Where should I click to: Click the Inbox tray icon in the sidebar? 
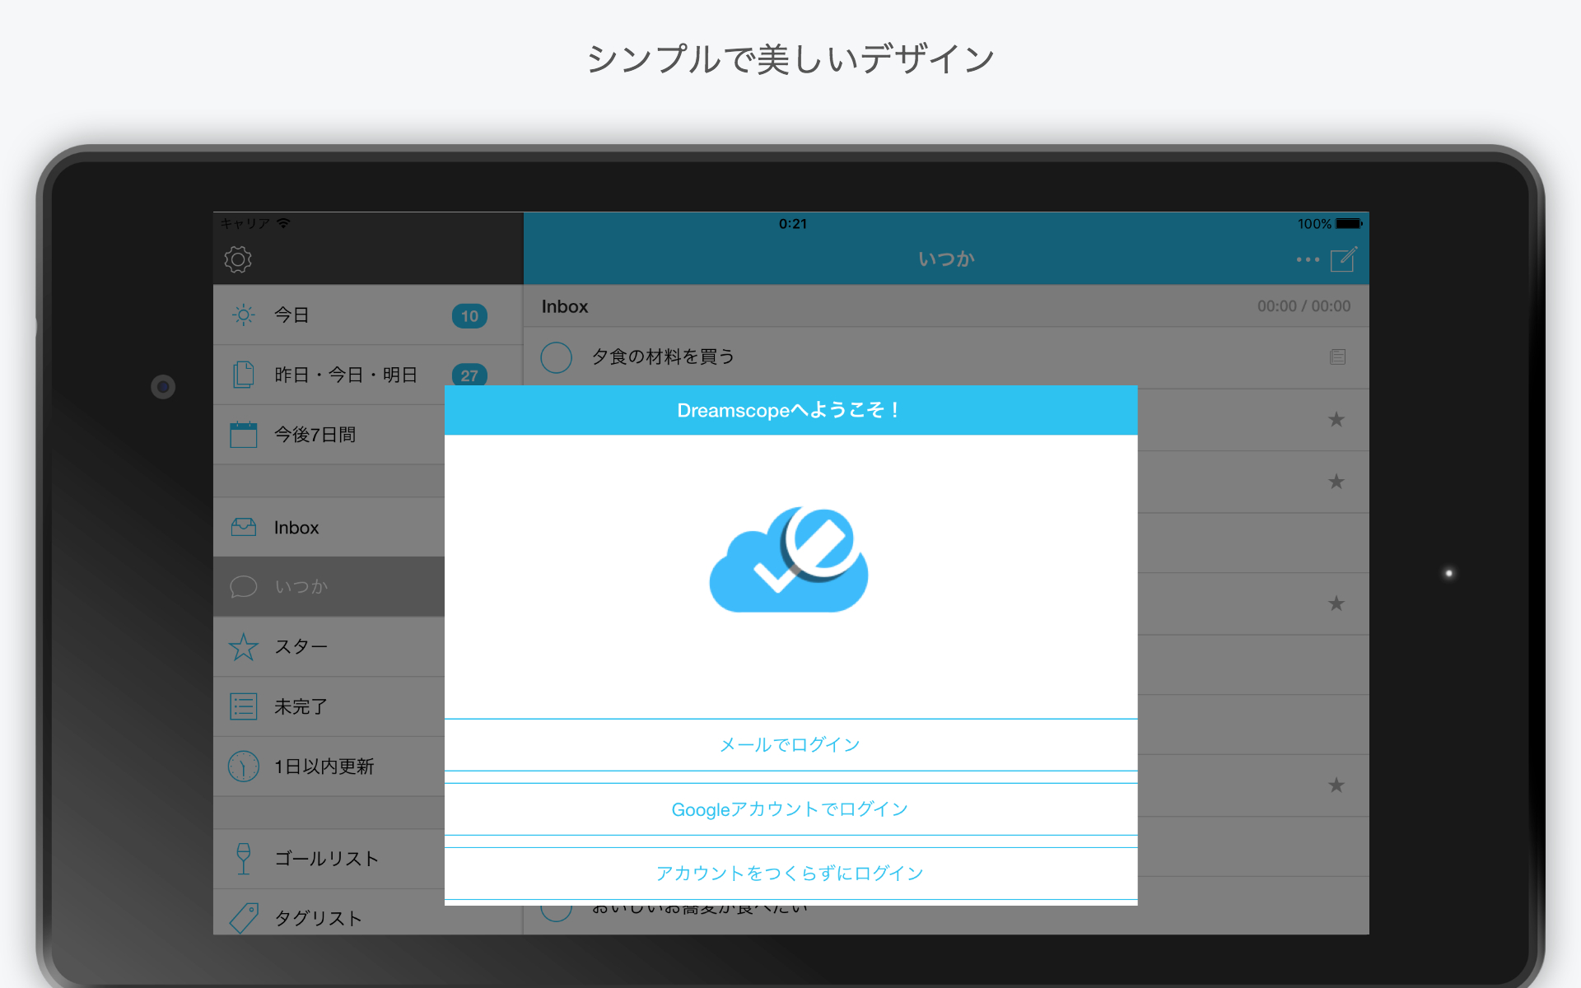[x=244, y=527]
